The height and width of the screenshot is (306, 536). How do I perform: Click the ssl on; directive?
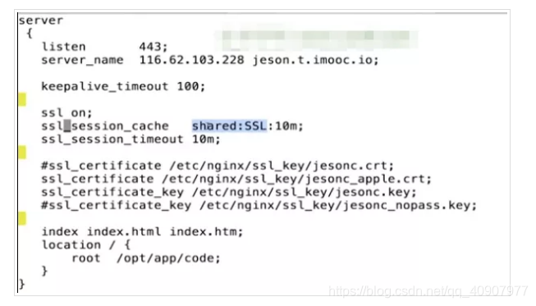pyautogui.click(x=66, y=113)
